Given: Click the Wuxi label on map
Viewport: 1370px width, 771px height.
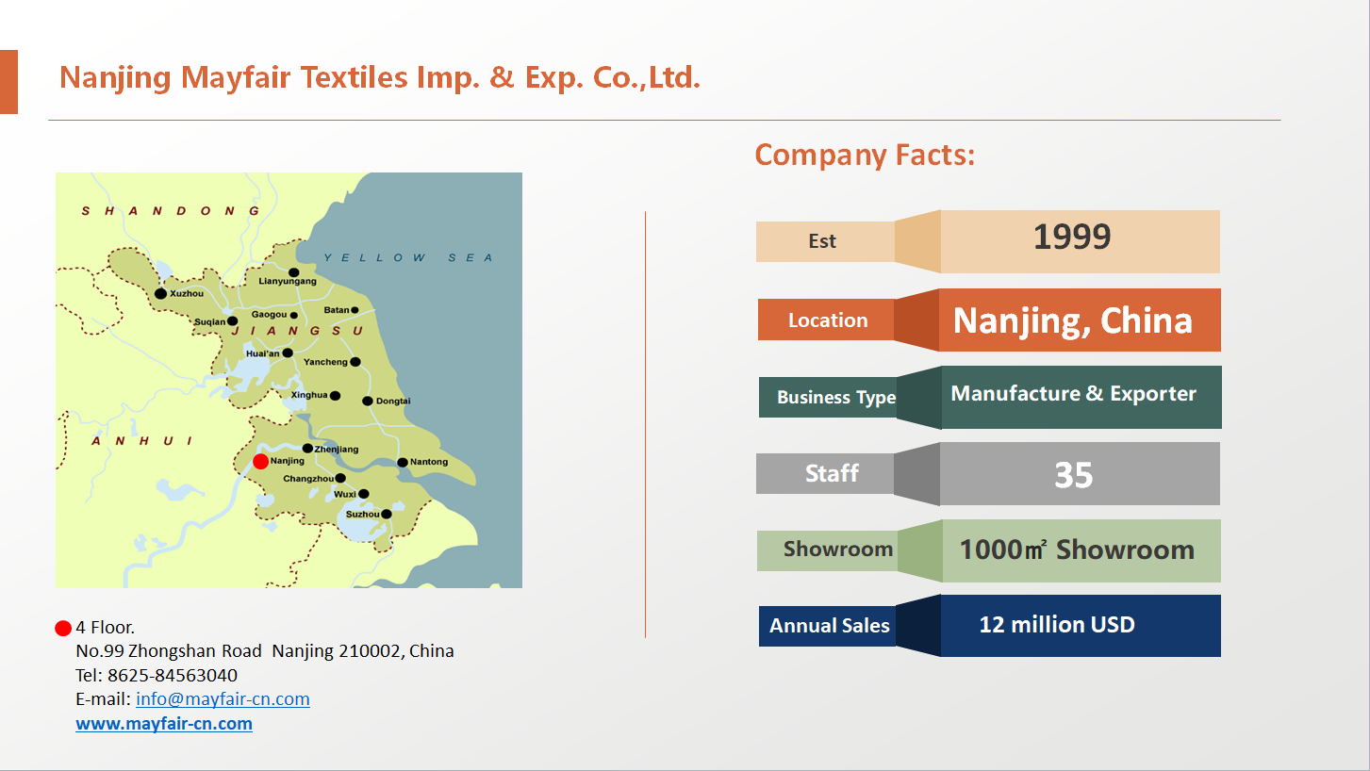Looking at the screenshot, I should pos(345,494).
